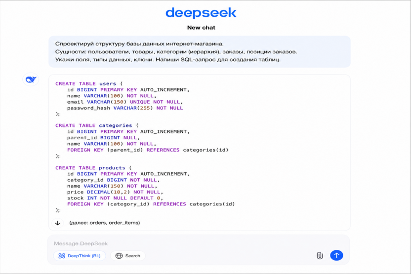Click the 'FOREIGN KEY (category_id) REFERENCES' line
411x274 pixels.
(x=151, y=204)
